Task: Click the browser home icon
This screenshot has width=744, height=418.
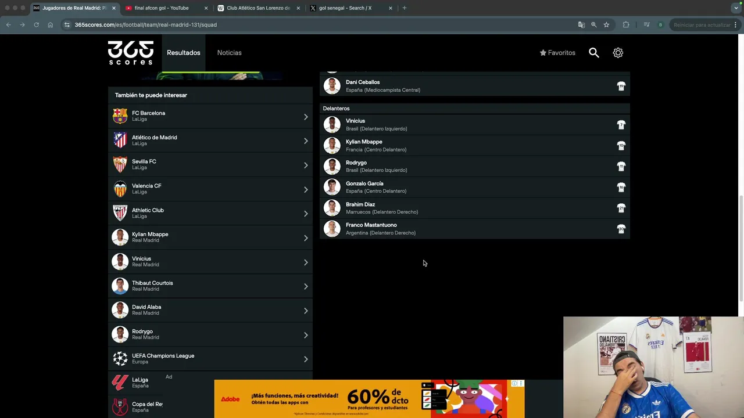Action: click(x=51, y=25)
